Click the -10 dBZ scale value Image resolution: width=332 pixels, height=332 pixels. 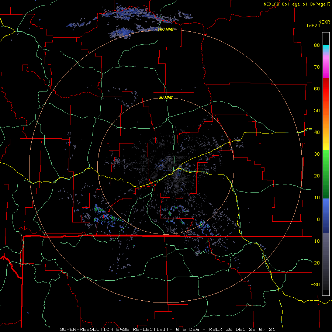(315, 241)
